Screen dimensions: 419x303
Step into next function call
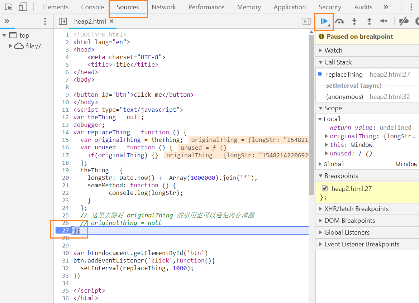[354, 21]
